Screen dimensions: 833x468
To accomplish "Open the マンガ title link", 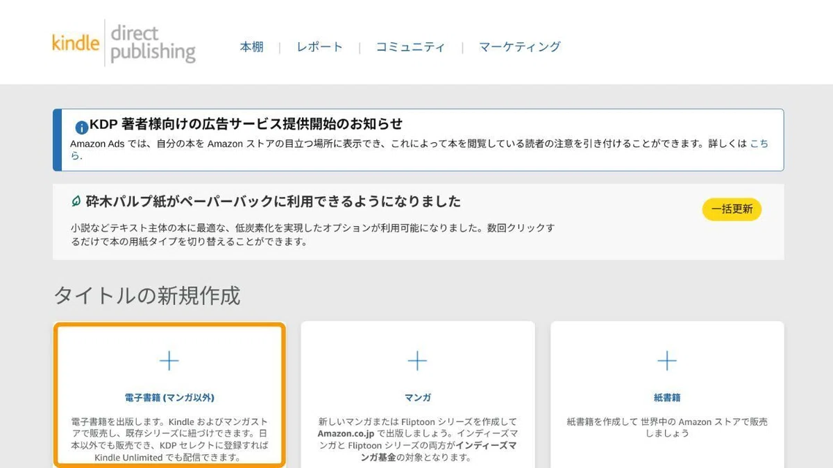I will tap(417, 398).
